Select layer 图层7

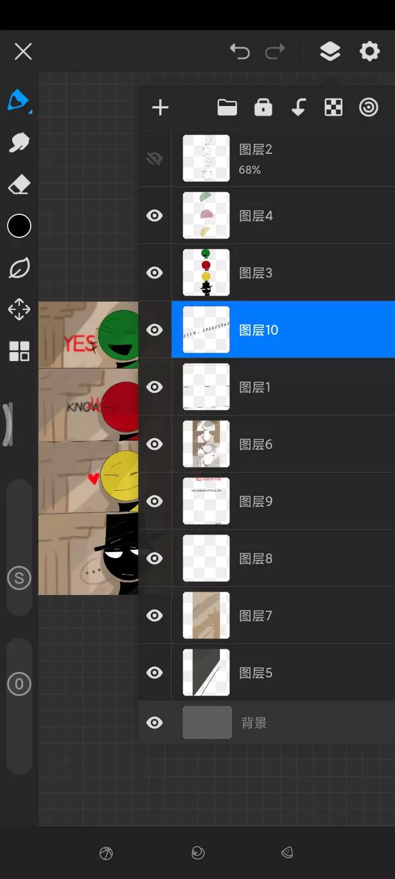tap(283, 615)
